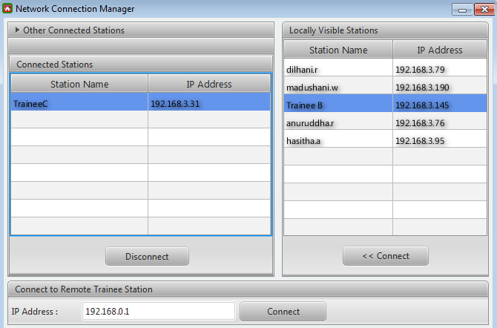This screenshot has height=328, width=497.
Task: Disconnect the selected connected station
Action: [x=147, y=256]
